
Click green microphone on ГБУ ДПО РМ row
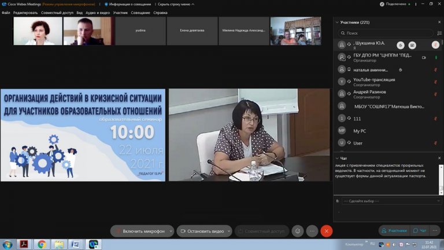pyautogui.click(x=436, y=57)
